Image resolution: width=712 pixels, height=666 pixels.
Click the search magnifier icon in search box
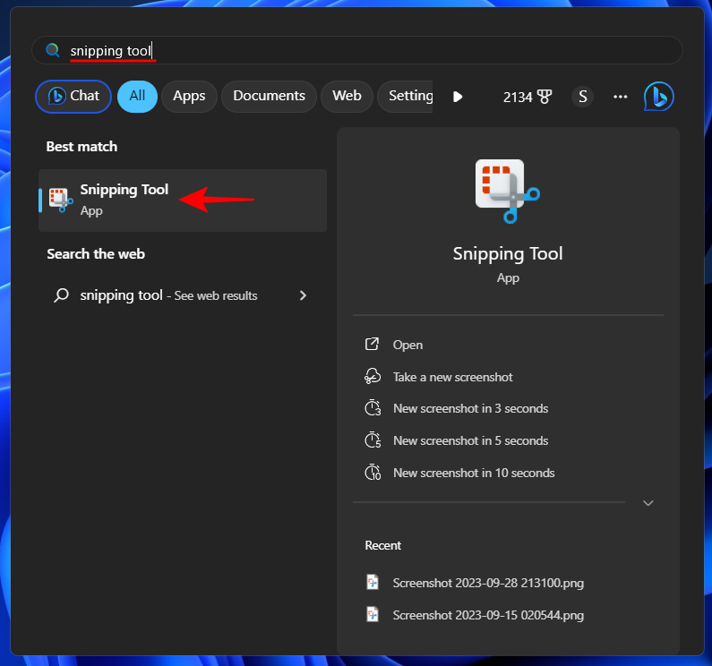[x=53, y=50]
